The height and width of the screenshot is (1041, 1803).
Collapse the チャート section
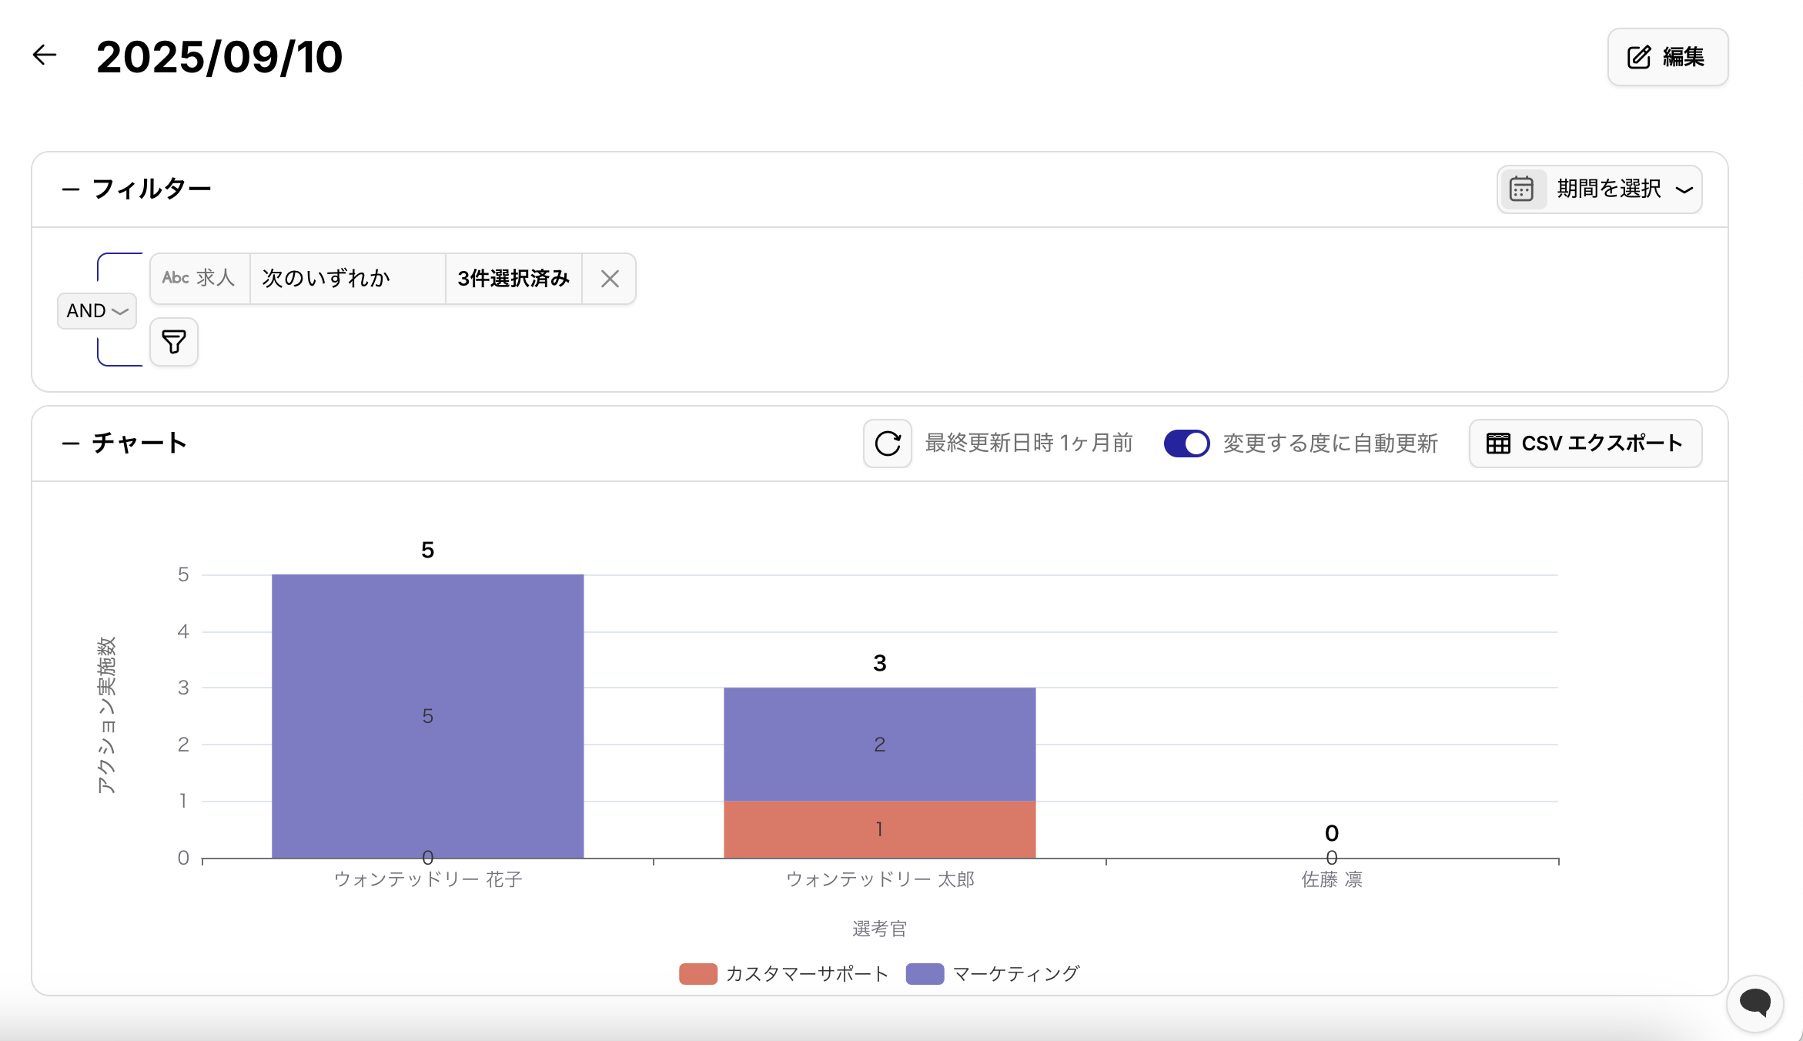pyautogui.click(x=71, y=444)
